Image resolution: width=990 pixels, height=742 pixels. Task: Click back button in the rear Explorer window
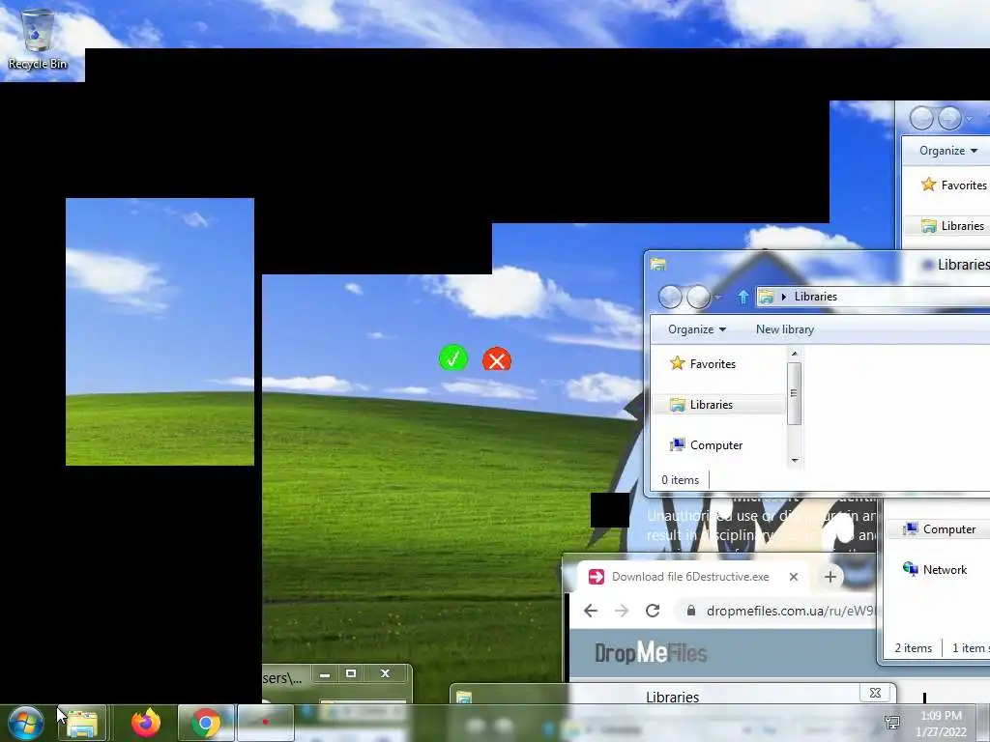921,118
